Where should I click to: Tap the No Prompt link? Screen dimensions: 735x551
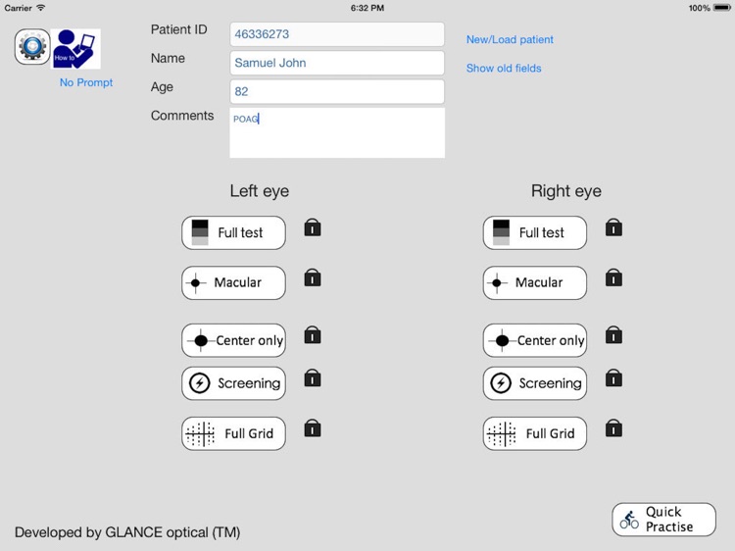(x=86, y=82)
